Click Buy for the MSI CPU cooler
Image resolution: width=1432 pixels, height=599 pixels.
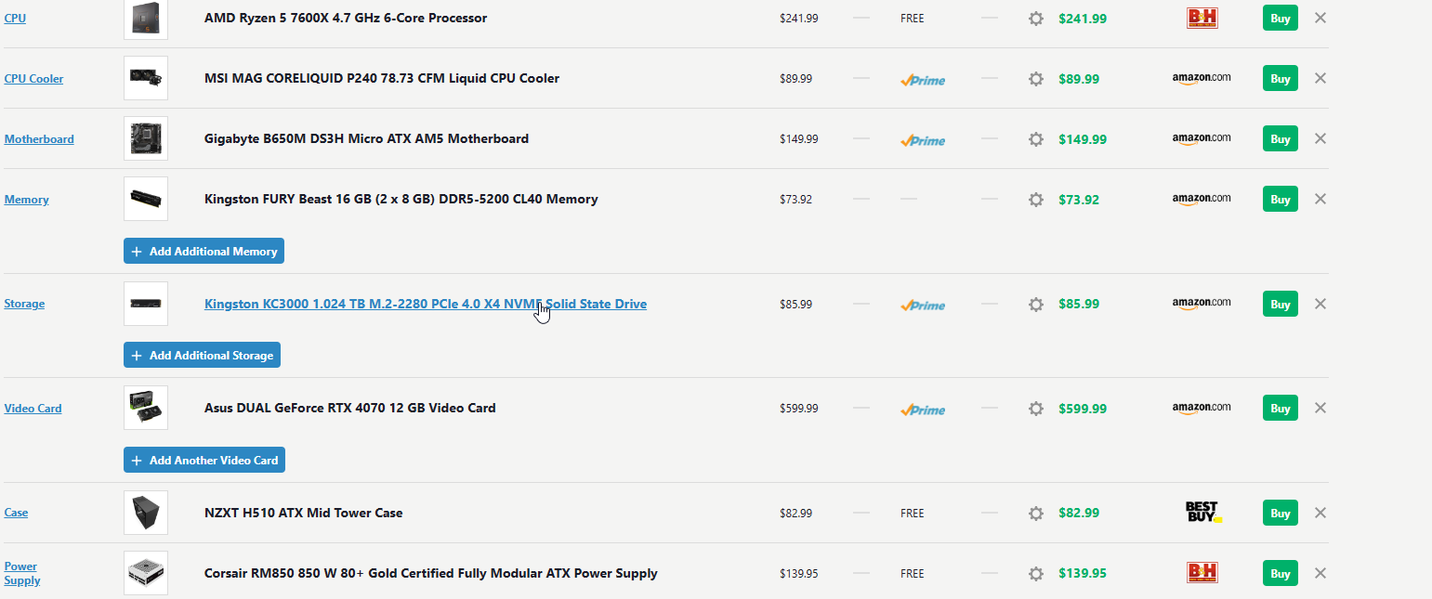[x=1281, y=78]
